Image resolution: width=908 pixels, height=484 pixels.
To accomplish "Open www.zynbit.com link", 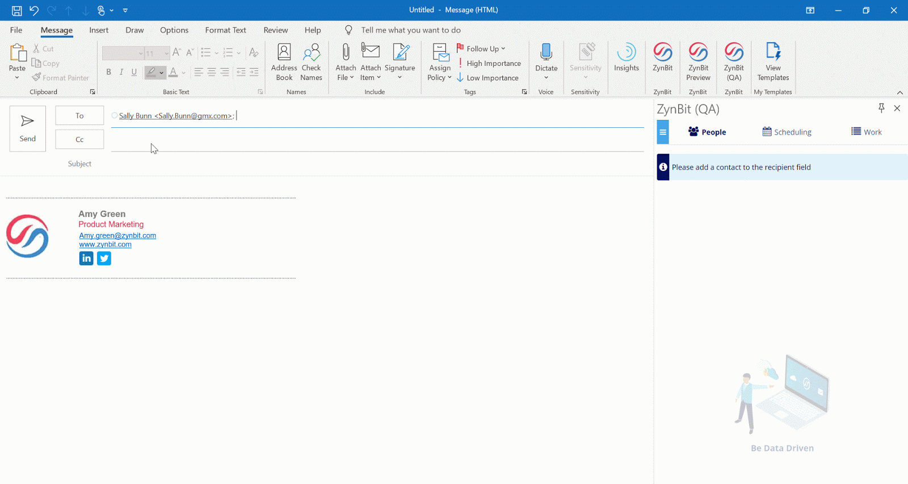I will pyautogui.click(x=106, y=244).
